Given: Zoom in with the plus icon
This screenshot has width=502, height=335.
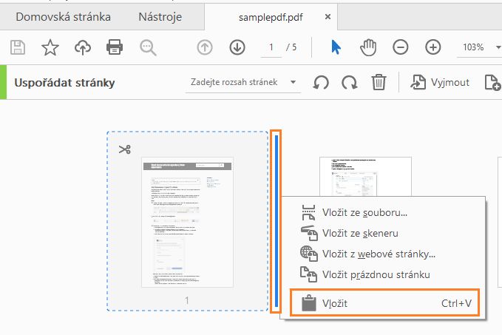Looking at the screenshot, I should [433, 47].
